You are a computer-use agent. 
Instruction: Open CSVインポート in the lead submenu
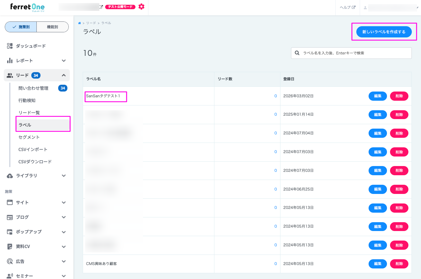(33, 149)
